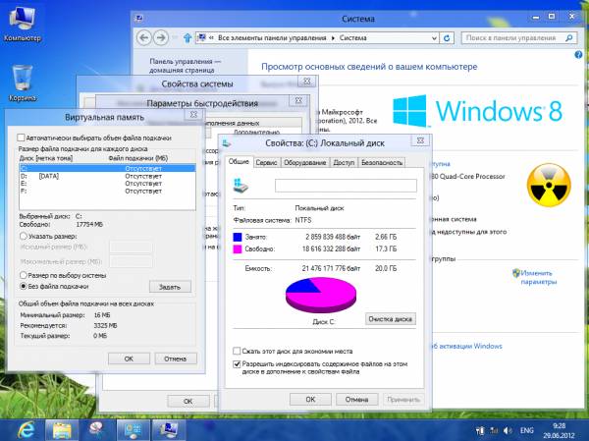Close the Virtual Memory dialog

point(193,114)
